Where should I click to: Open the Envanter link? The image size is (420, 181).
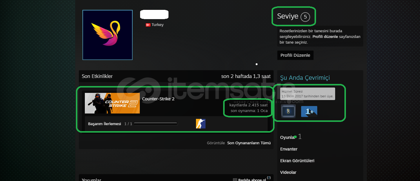(x=289, y=149)
